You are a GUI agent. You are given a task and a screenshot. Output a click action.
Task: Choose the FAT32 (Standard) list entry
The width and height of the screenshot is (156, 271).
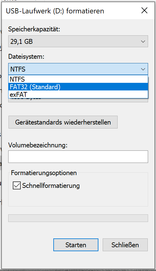[x=78, y=87]
